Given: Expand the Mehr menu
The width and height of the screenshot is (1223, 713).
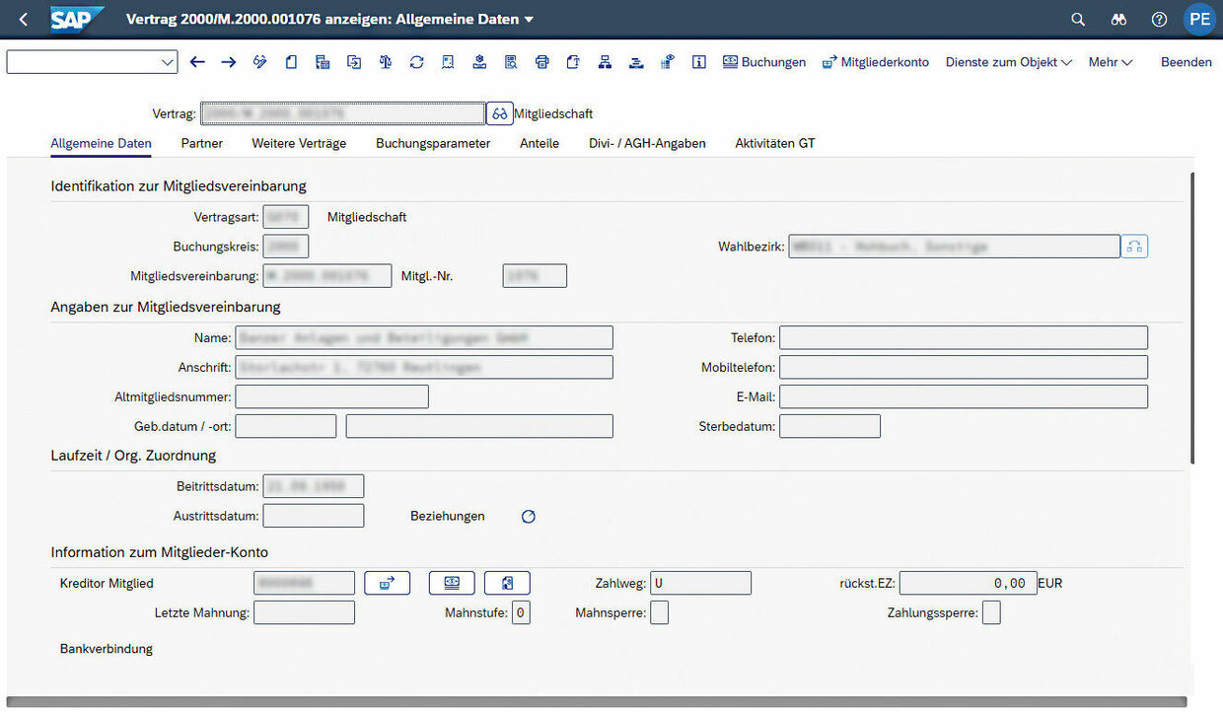Looking at the screenshot, I should [1110, 62].
